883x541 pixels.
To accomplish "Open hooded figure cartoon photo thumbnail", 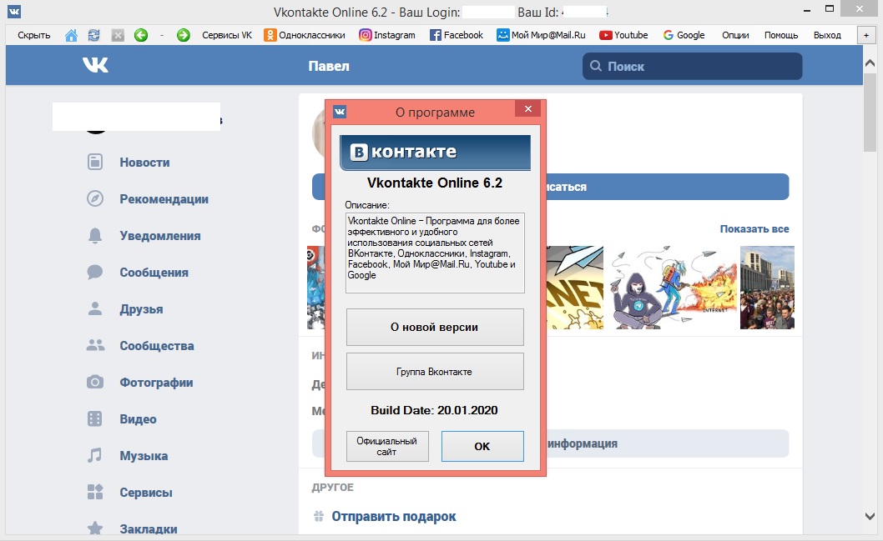I will (674, 288).
